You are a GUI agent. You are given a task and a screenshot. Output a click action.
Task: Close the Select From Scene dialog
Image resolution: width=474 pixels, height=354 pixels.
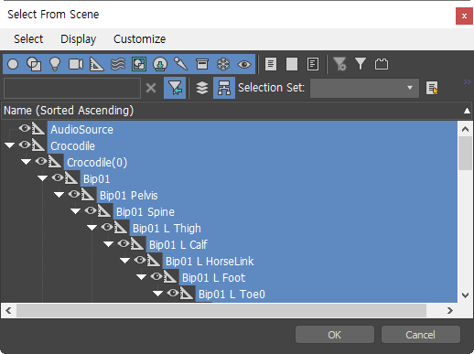(464, 16)
